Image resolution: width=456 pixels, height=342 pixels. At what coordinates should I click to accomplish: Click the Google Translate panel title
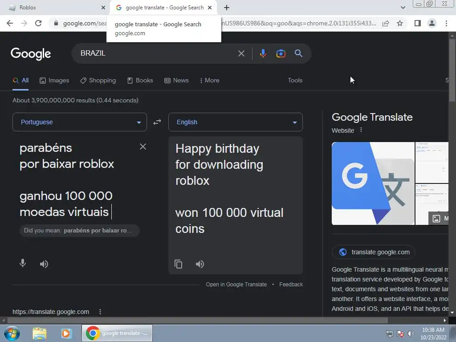372,117
